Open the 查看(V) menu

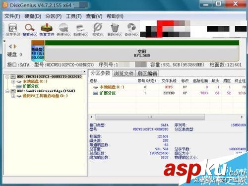coord(94,16)
